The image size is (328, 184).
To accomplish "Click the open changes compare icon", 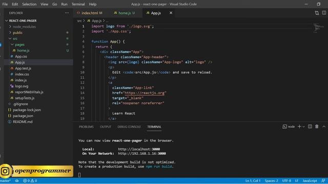I will pyautogui.click(x=317, y=13).
